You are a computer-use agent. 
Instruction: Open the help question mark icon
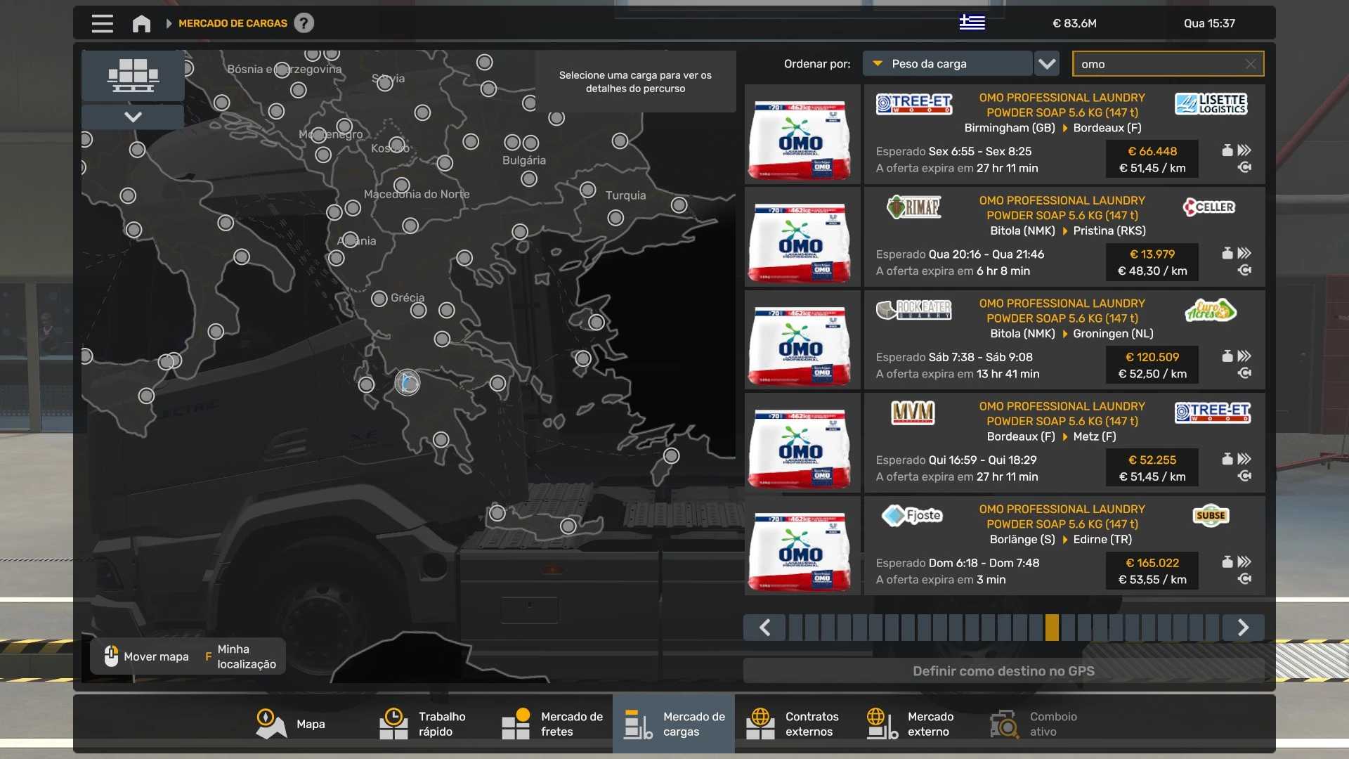click(304, 23)
